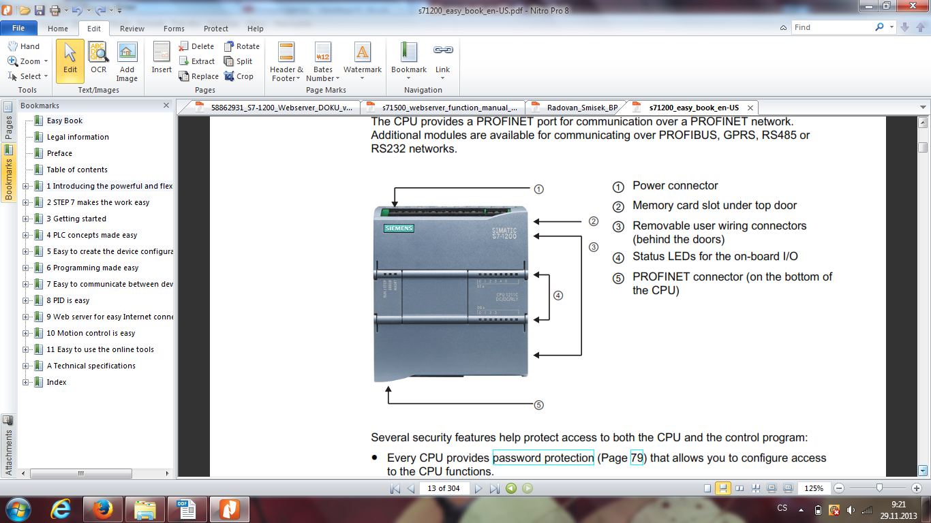
Task: Click zoom out minus button
Action: [x=840, y=488]
